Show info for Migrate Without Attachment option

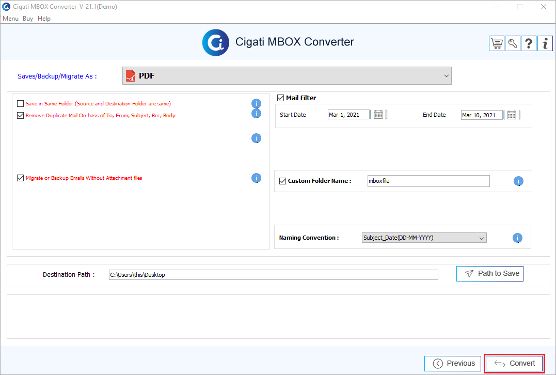(257, 178)
